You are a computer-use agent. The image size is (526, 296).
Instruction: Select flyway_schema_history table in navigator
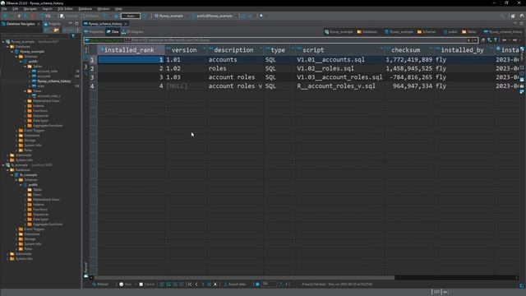[x=51, y=81]
